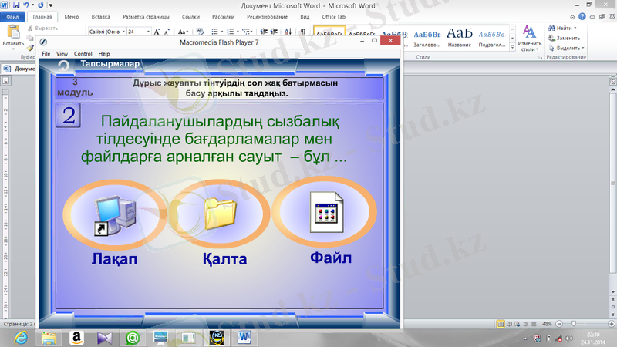
Task: Click the Заменить button
Action: pos(567,38)
